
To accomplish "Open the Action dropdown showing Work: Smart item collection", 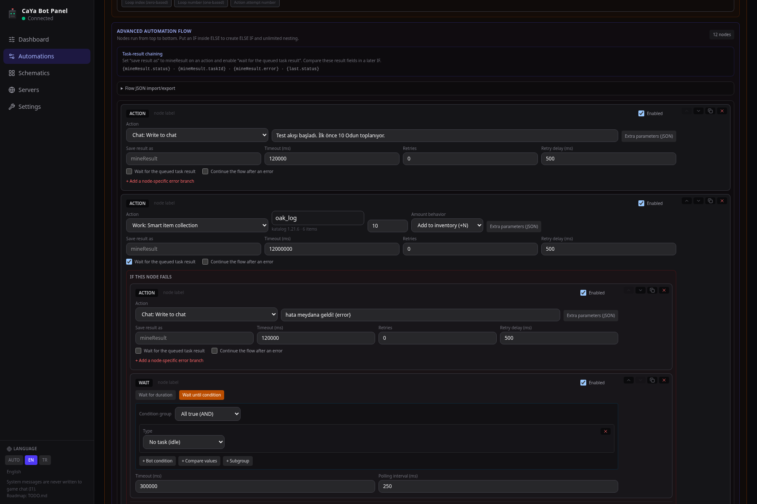I will coord(197,226).
